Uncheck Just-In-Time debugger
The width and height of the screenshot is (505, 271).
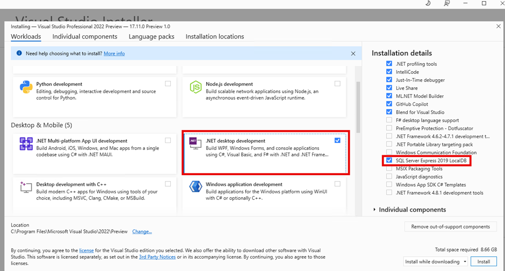[389, 80]
